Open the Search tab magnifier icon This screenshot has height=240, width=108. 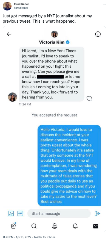[x=34, y=226]
